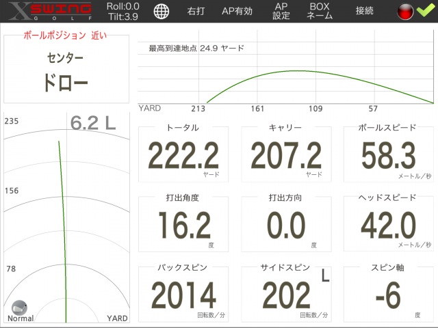
Task: Tap the 161 yard axis label
Action: click(257, 109)
